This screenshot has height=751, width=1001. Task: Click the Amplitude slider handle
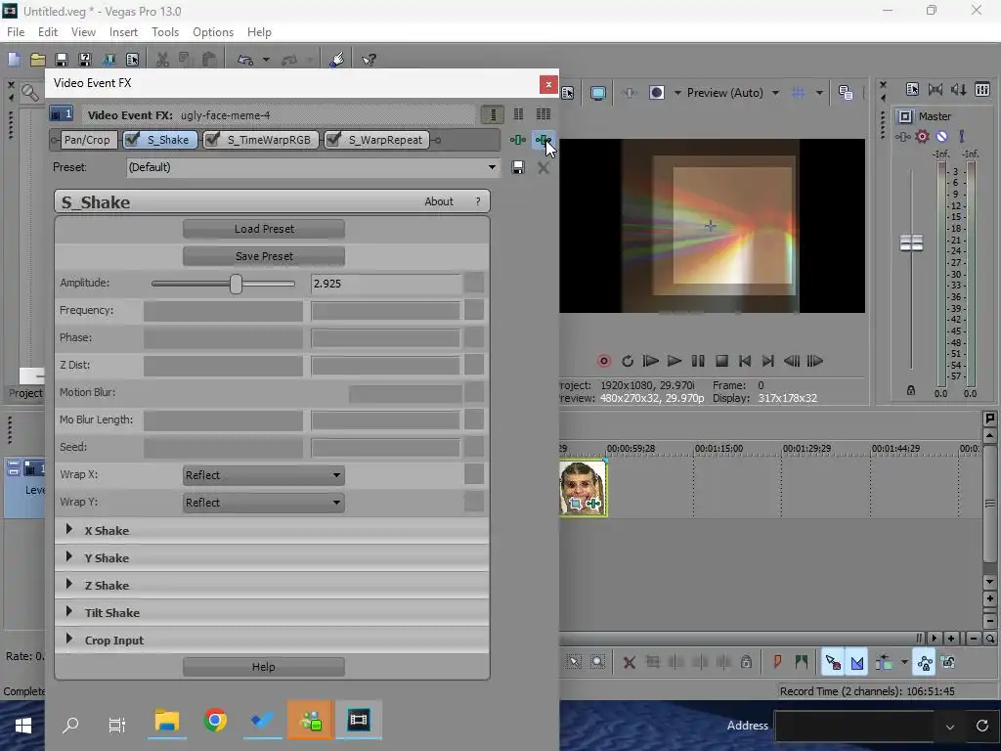(x=237, y=284)
